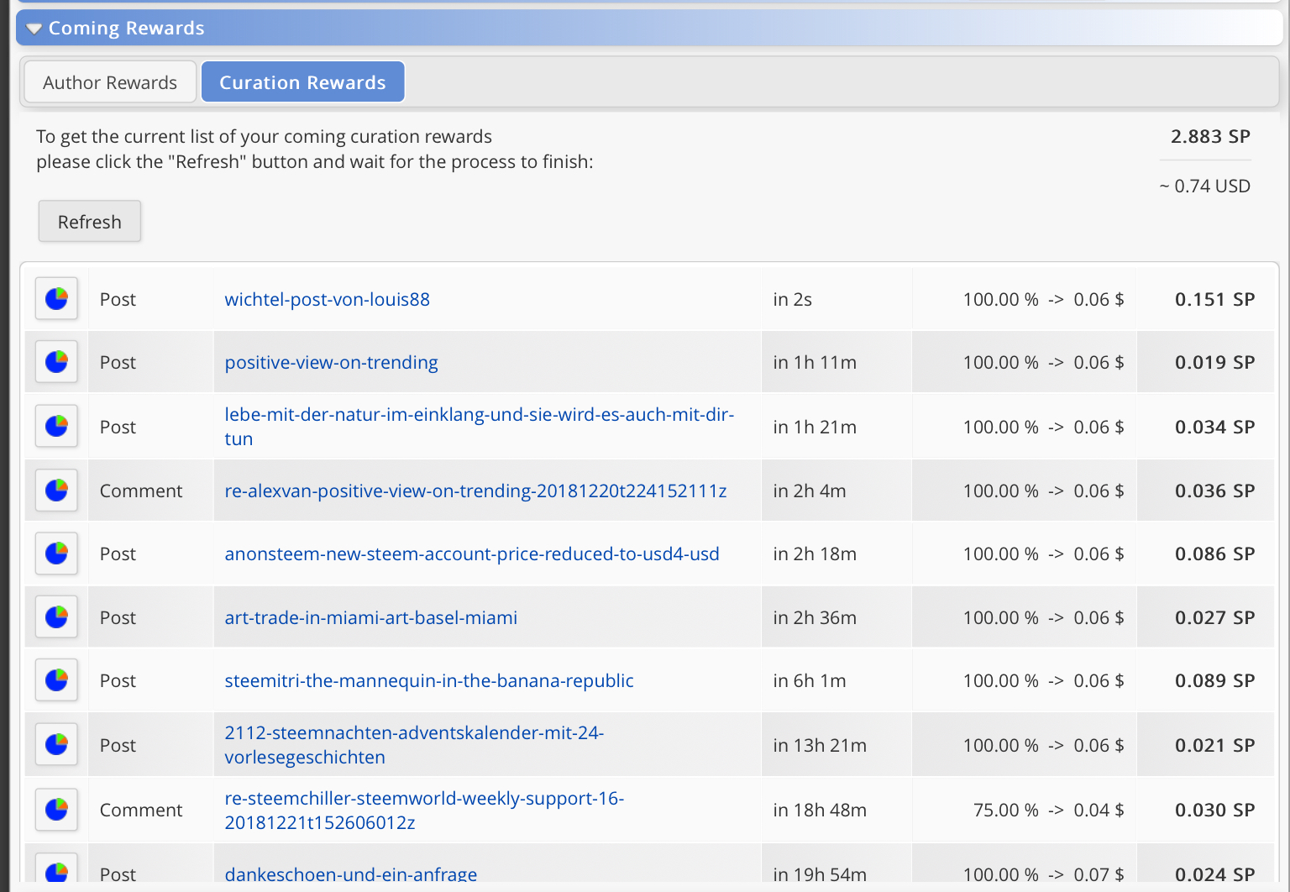Click pie chart icon for 2112-steemnachten row
Viewport: 1290px width, 892px height.
(56, 744)
